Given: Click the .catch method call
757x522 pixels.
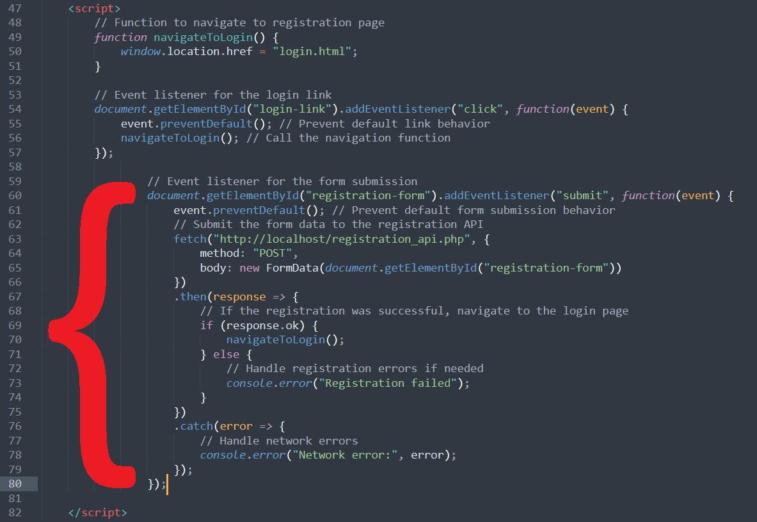Looking at the screenshot, I should (194, 427).
